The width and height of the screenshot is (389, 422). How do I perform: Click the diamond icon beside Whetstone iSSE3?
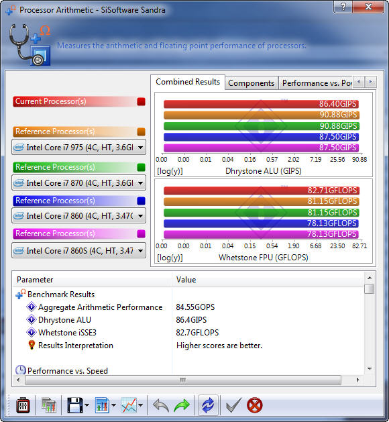32,332
